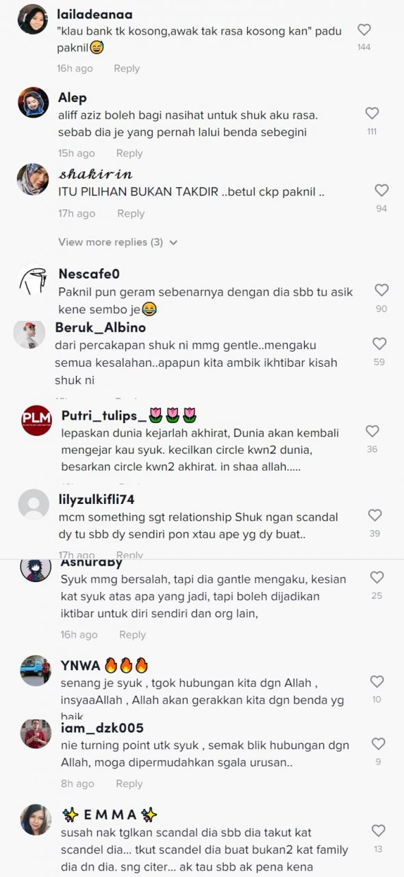Like shakirin's comment with 94 likes

(381, 191)
